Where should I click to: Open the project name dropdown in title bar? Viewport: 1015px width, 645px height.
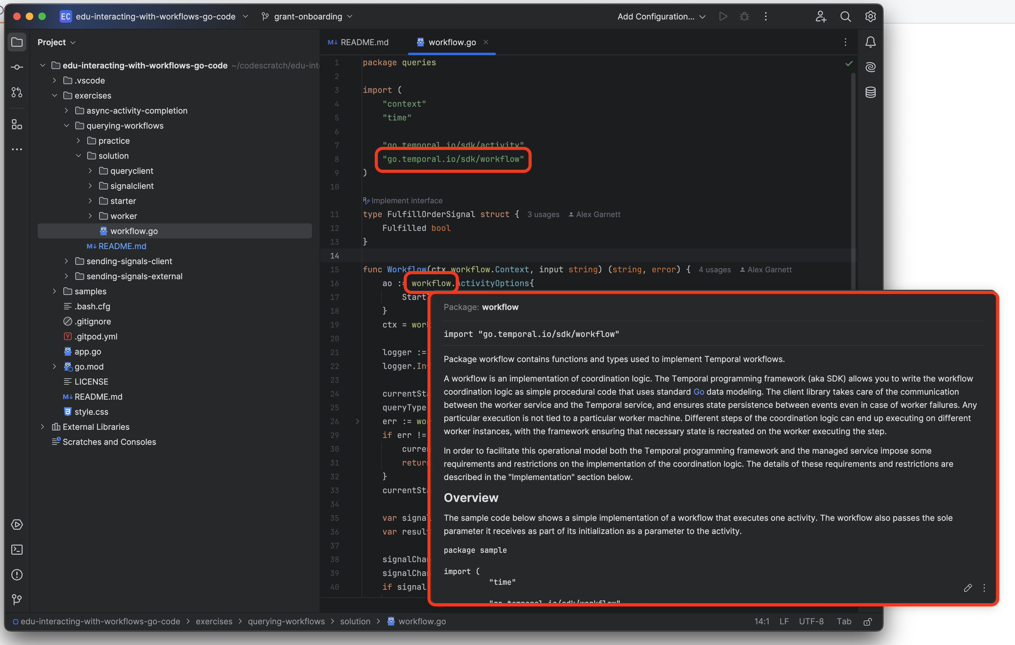[154, 16]
